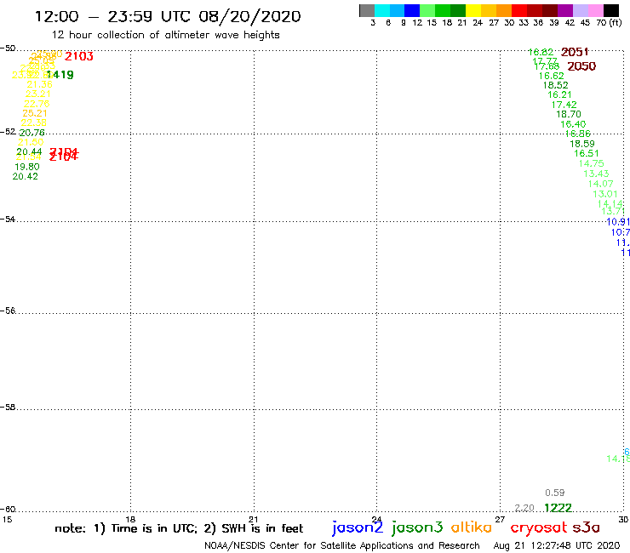Pick the orange legend swatch
Image resolution: width=630 pixels, height=553 pixels.
coord(504,10)
